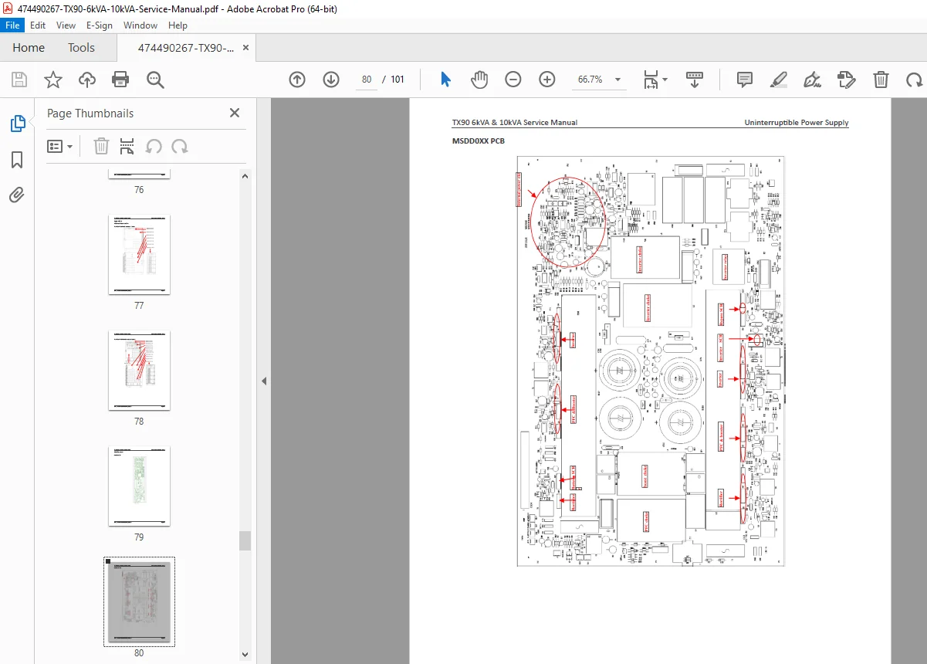Screen dimensions: 927x664
Task: Open the thumbnails panel options dropdown
Action: 60,146
